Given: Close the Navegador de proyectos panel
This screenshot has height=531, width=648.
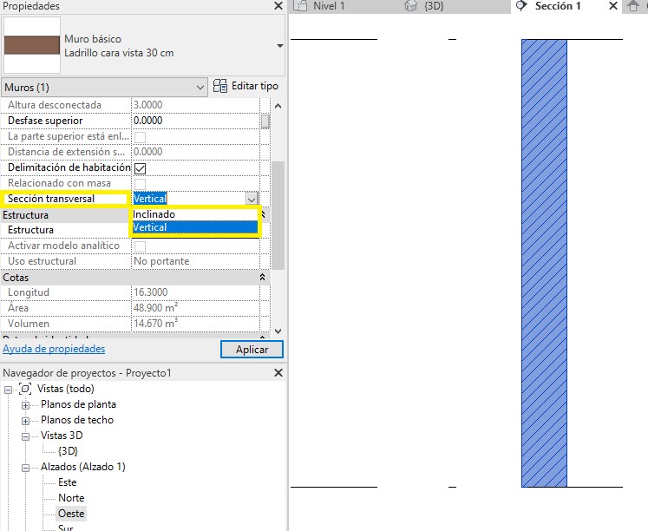Looking at the screenshot, I should 278,372.
